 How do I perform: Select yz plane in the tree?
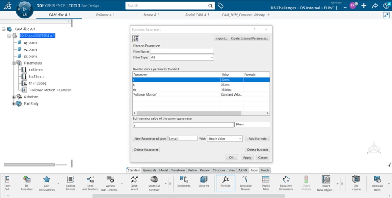(31, 49)
